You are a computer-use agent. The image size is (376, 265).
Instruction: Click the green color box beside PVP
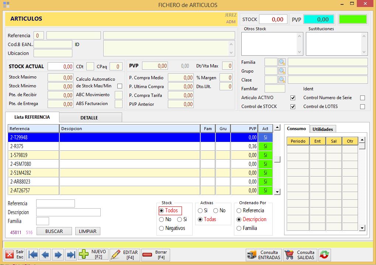point(353,20)
